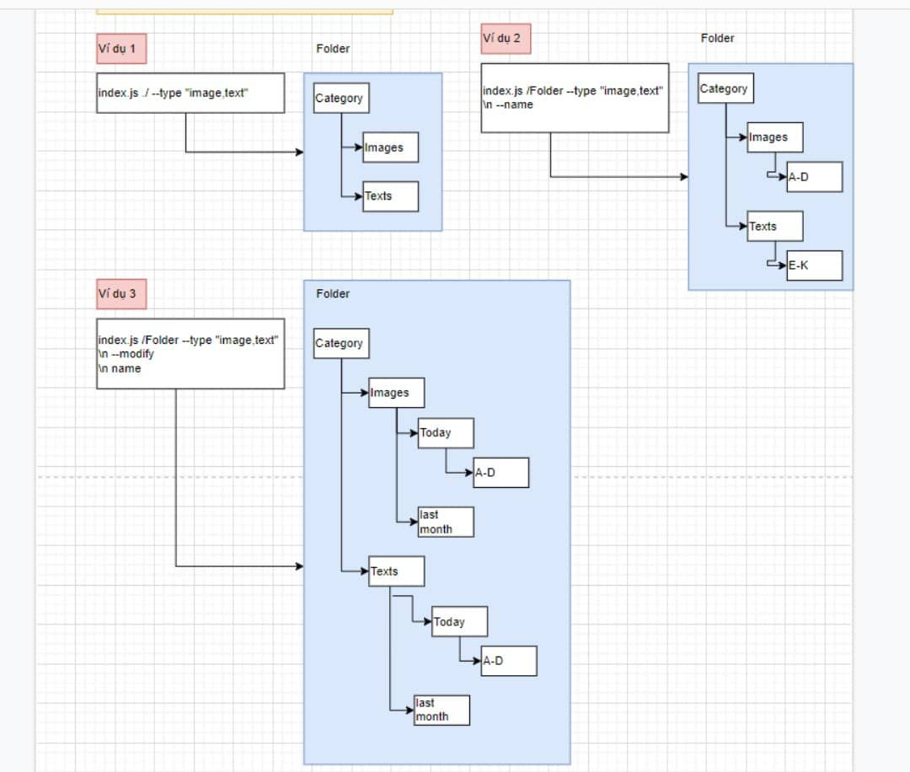The width and height of the screenshot is (910, 772).
Task: Select Folder label above Ví dụ 1 tree
Action: [x=333, y=49]
